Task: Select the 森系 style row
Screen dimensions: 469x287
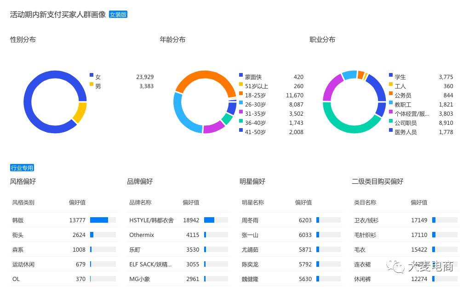Action: pyautogui.click(x=64, y=249)
